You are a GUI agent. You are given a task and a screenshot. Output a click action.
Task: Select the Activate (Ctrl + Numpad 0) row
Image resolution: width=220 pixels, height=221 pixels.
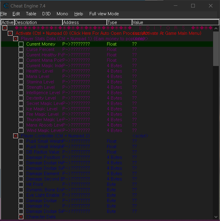(109, 33)
